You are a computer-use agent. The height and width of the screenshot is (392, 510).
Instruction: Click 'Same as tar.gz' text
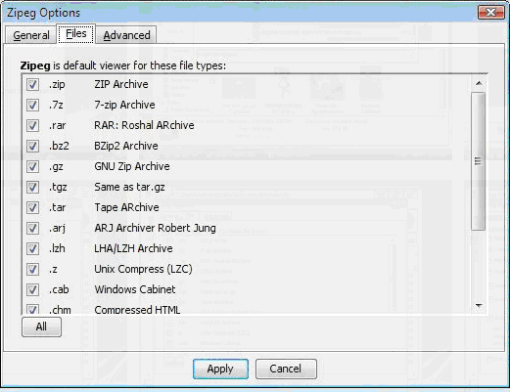[129, 187]
